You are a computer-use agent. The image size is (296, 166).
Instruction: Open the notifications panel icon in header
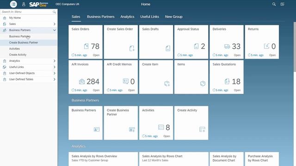[x=283, y=4]
